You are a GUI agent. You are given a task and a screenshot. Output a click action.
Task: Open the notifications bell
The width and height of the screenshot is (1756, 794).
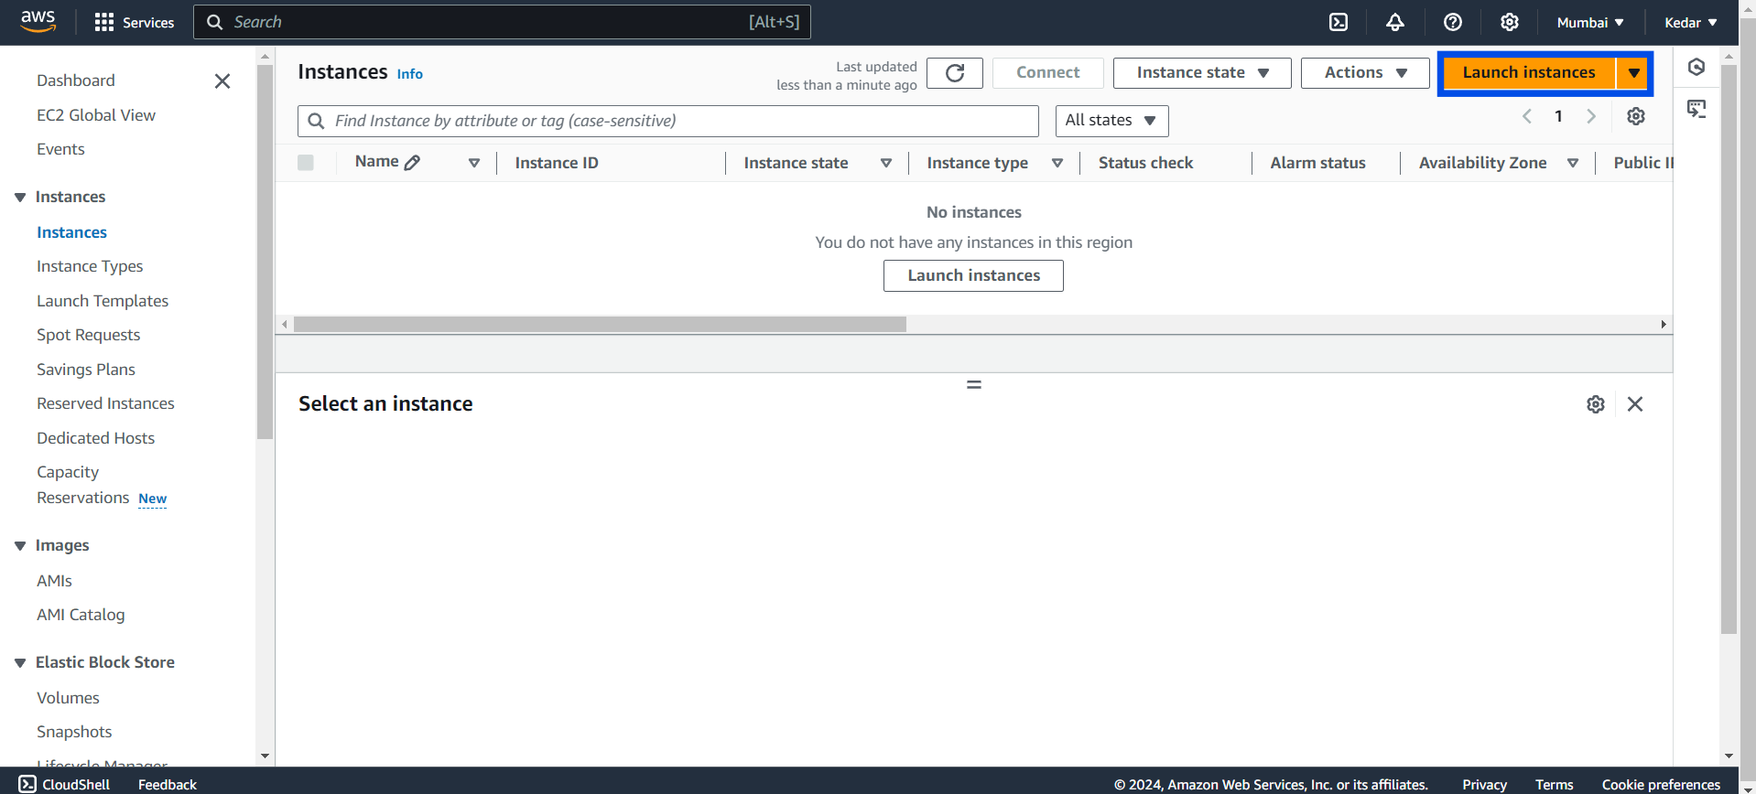click(1395, 22)
